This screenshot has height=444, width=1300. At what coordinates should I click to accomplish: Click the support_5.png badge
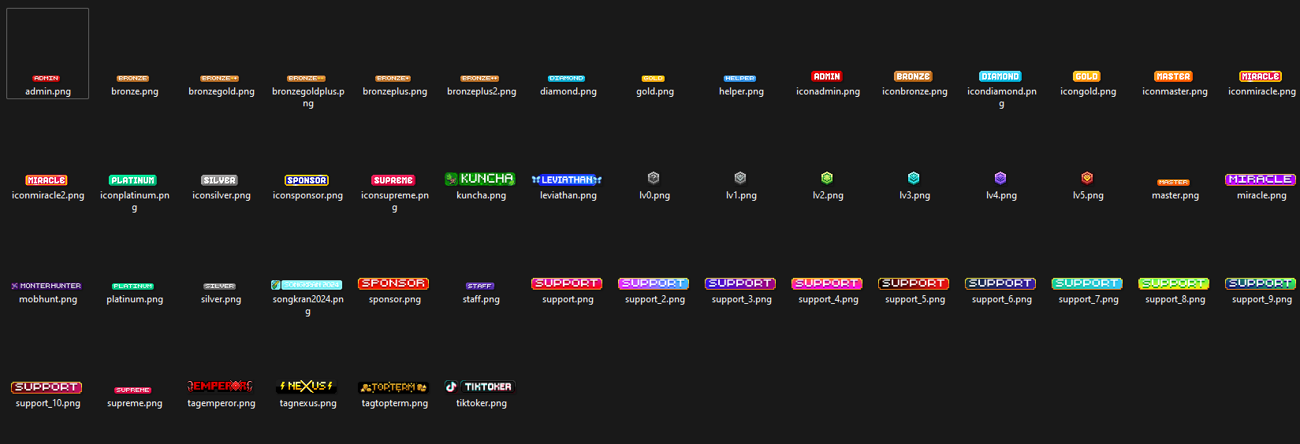click(x=914, y=283)
